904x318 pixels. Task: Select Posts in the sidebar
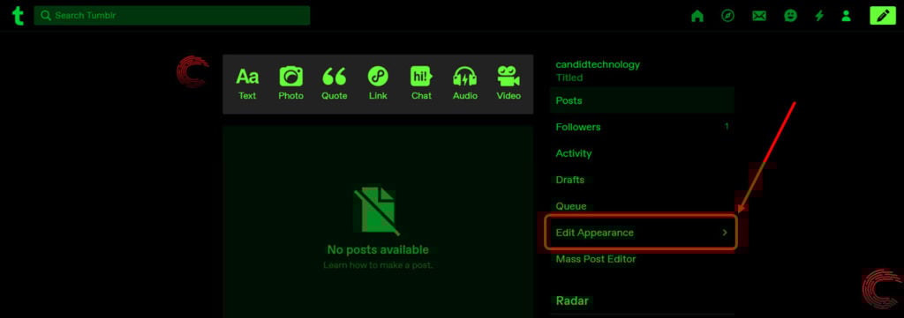[x=643, y=100]
